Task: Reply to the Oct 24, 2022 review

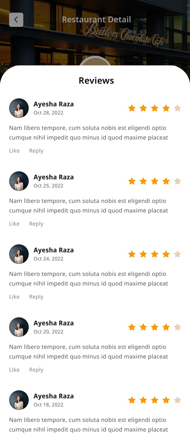Action: (36, 297)
